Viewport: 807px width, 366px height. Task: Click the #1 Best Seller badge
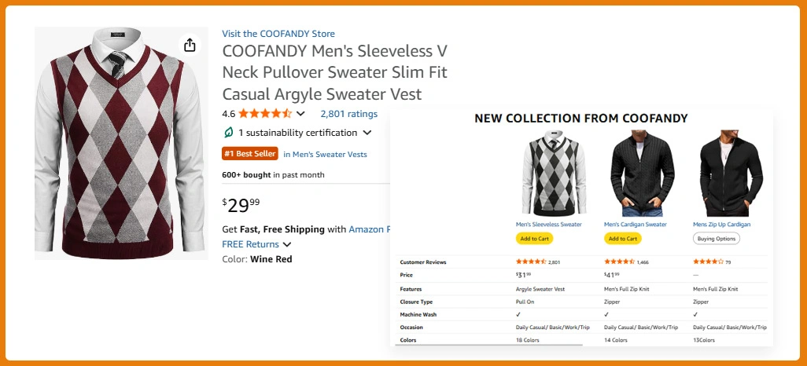[250, 154]
